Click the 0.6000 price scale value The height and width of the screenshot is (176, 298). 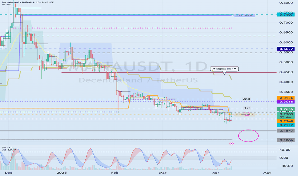[x=286, y=42]
